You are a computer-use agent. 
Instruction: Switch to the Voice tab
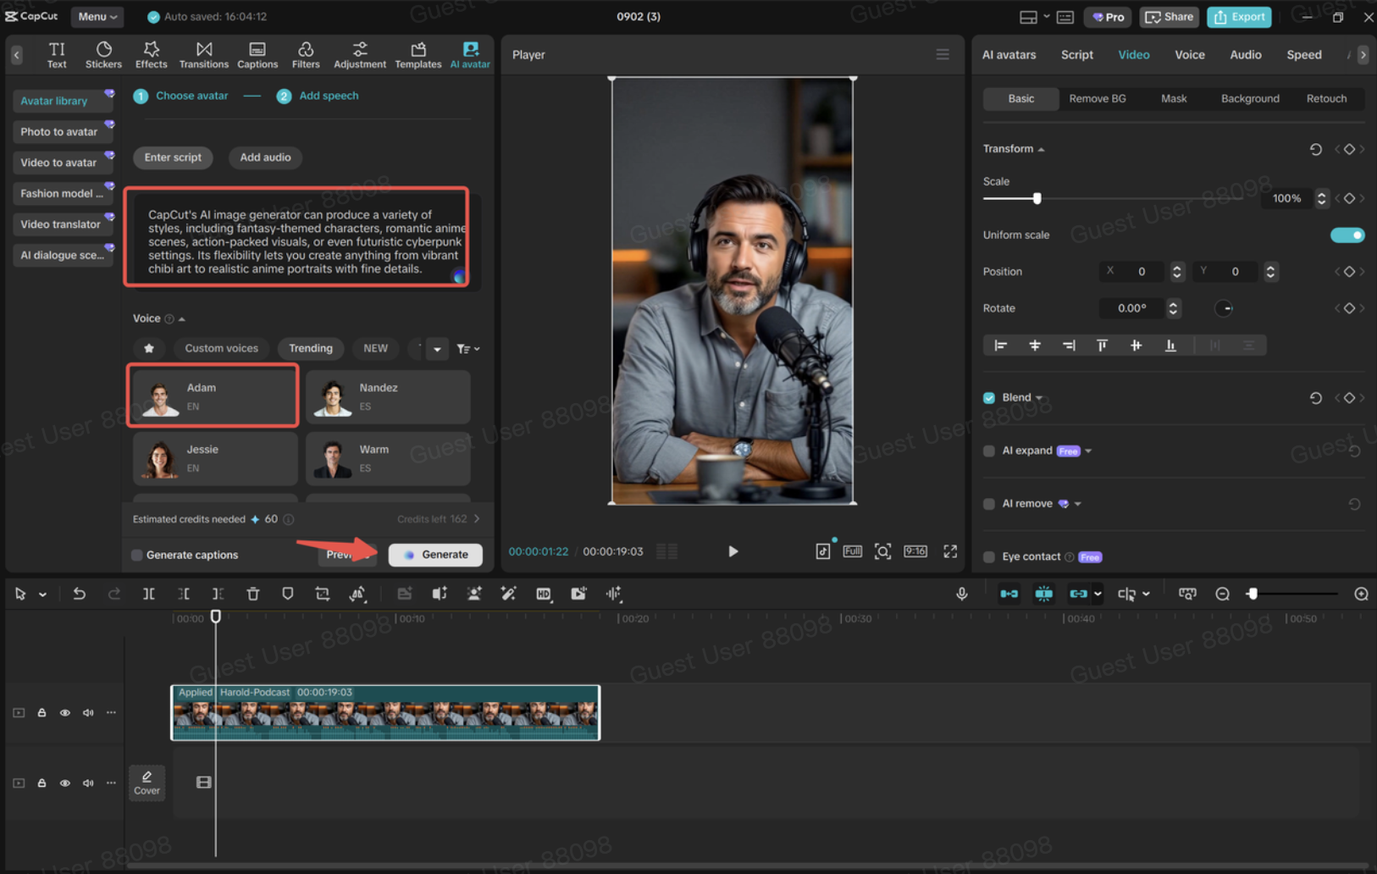pos(1189,54)
